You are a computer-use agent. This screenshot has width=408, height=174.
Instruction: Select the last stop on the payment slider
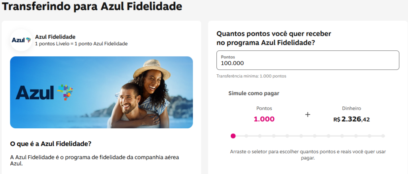tap(383, 136)
